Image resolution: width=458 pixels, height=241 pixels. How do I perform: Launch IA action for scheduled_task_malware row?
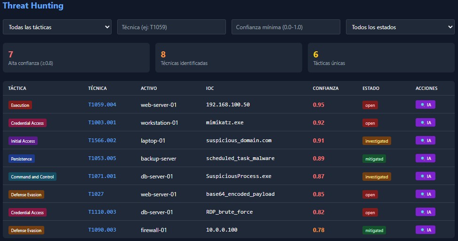[x=425, y=158]
